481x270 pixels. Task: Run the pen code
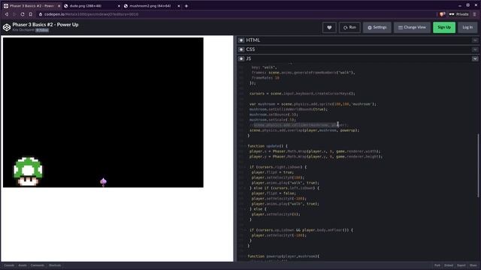349,27
